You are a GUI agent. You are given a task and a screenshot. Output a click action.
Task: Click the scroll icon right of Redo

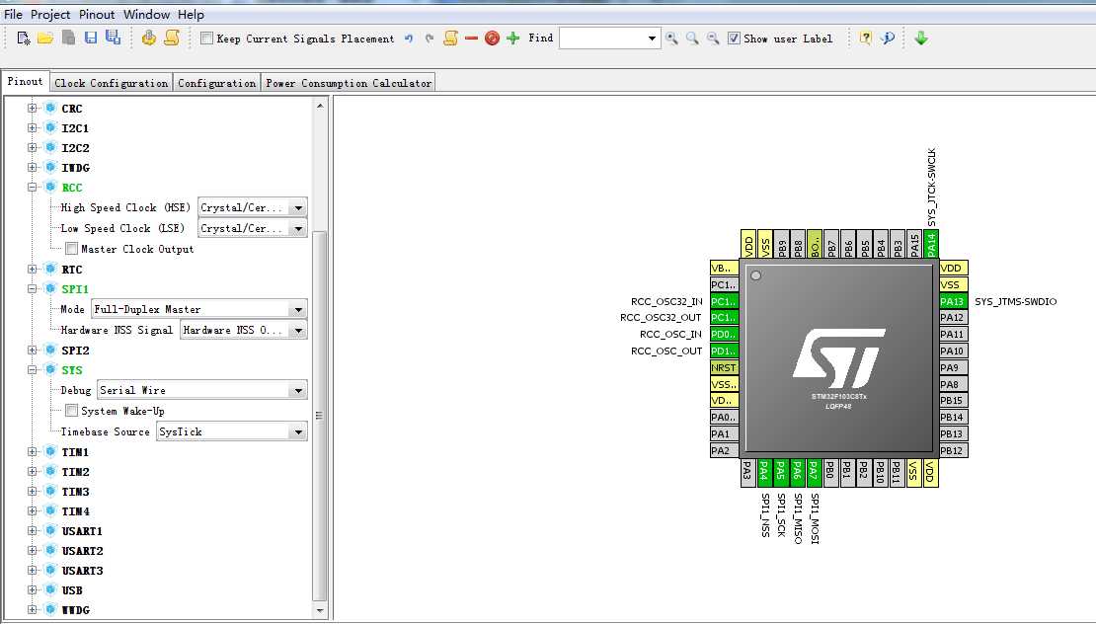tap(451, 39)
